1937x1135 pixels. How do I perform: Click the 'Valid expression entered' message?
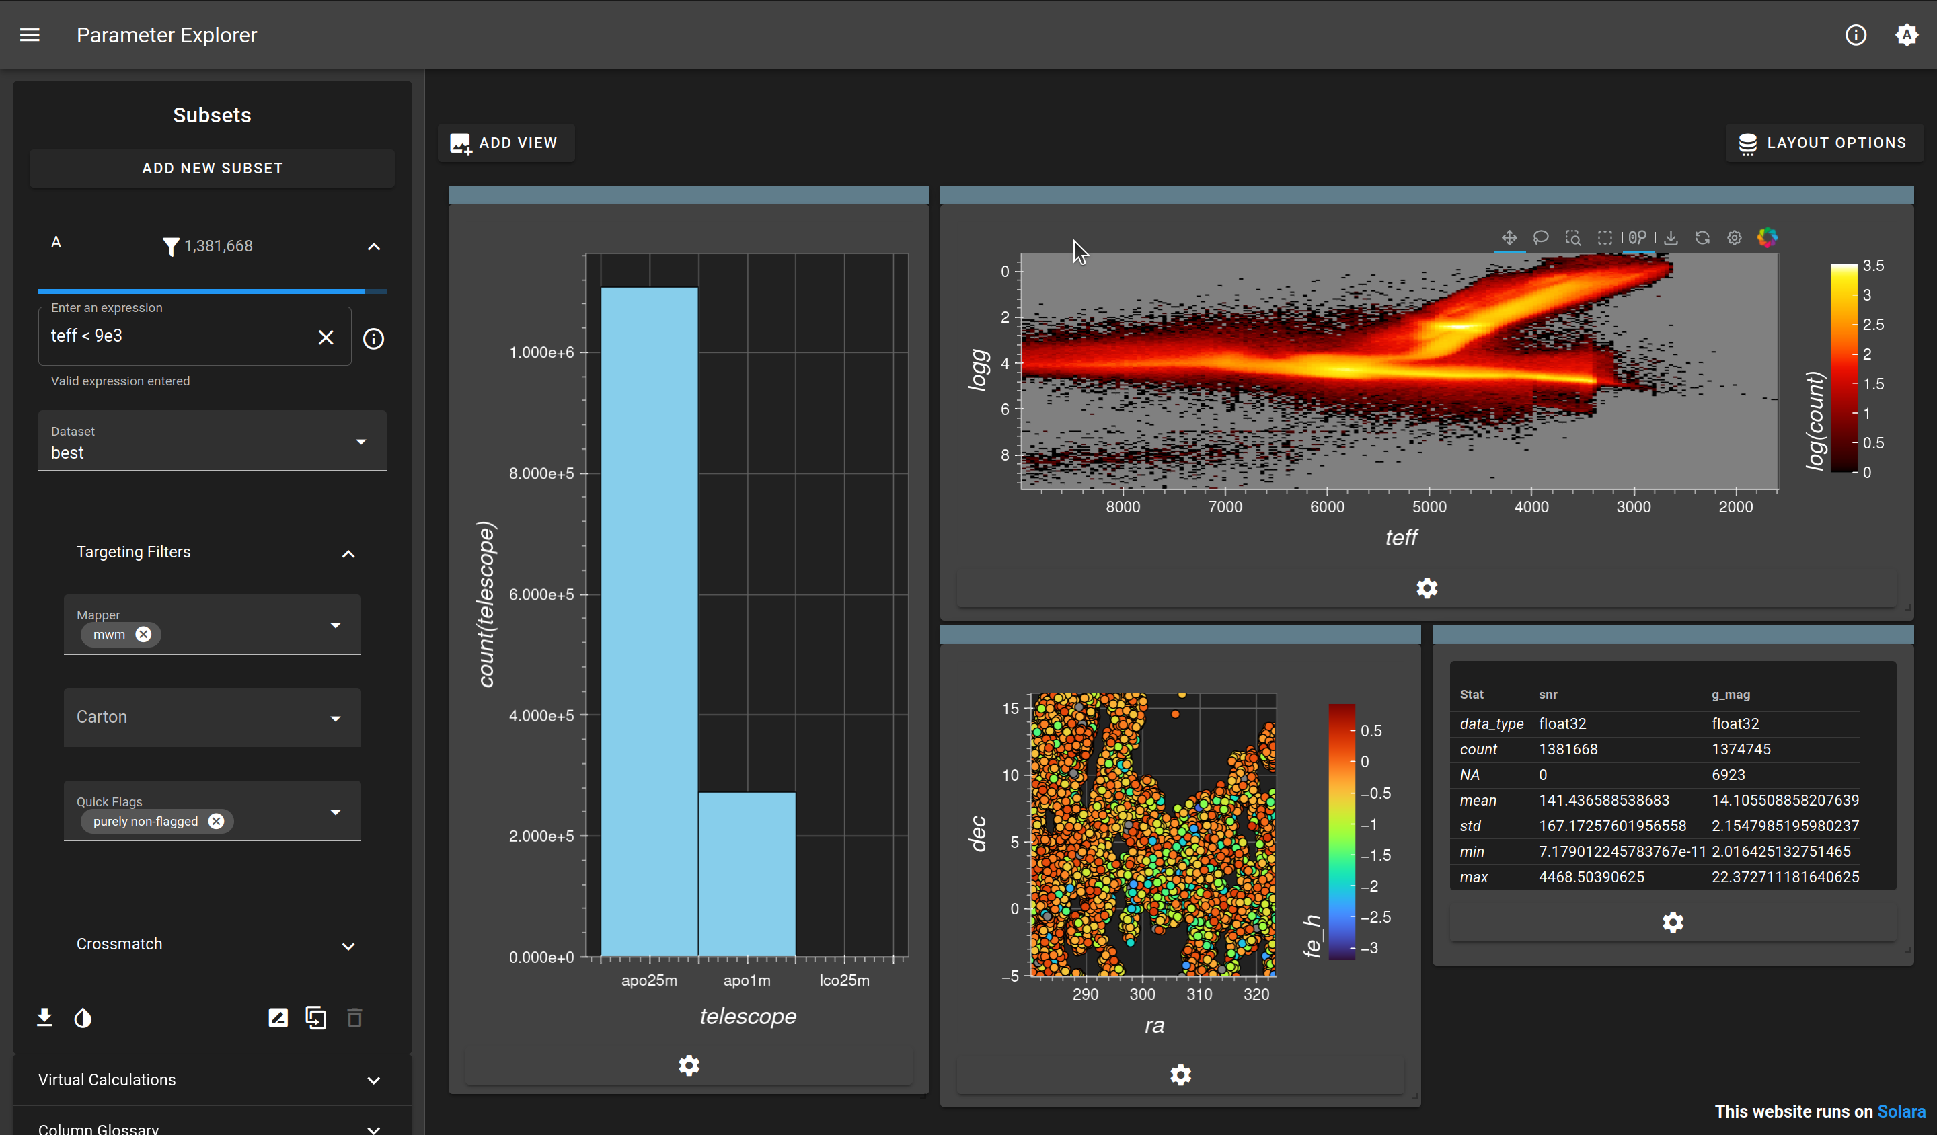(x=120, y=381)
